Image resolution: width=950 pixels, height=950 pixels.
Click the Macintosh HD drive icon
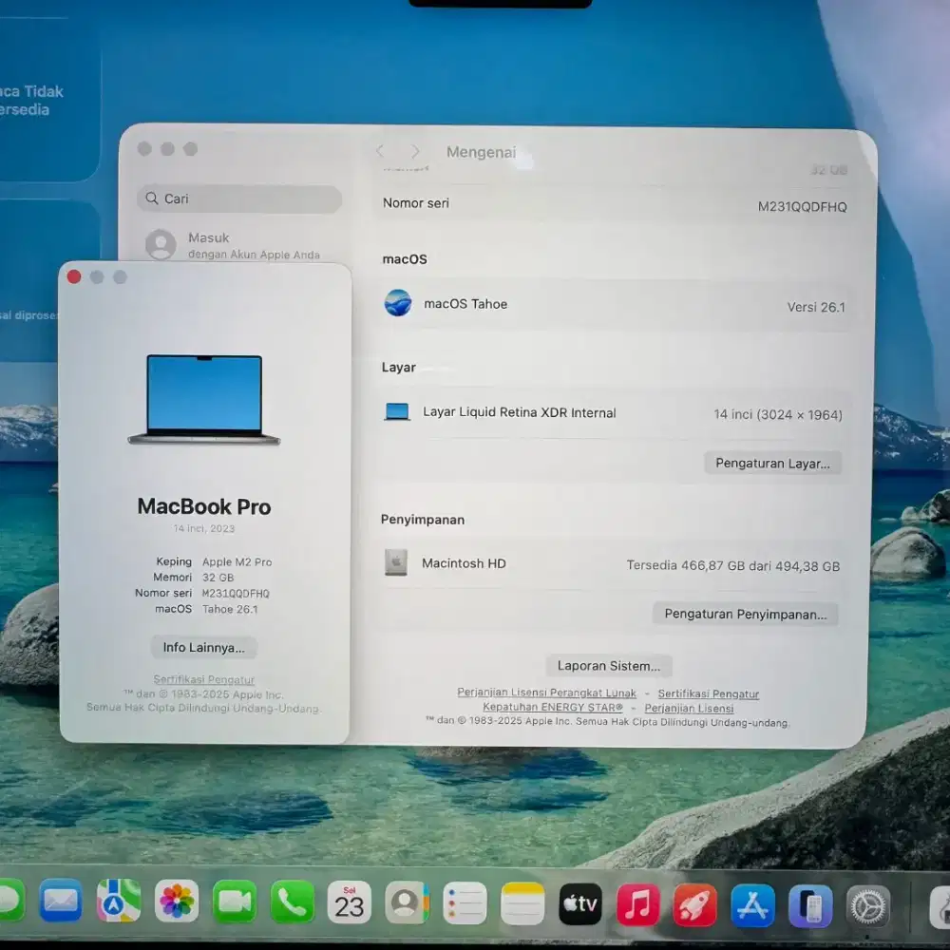pyautogui.click(x=396, y=562)
